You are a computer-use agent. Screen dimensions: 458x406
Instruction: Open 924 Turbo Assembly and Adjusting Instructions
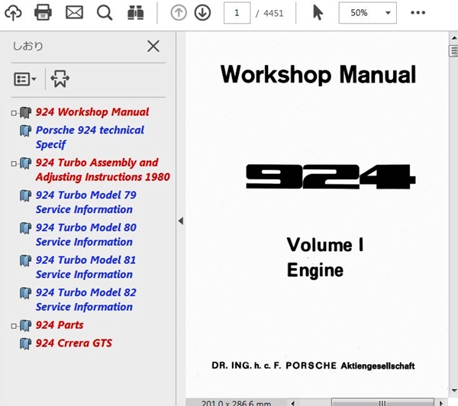102,169
